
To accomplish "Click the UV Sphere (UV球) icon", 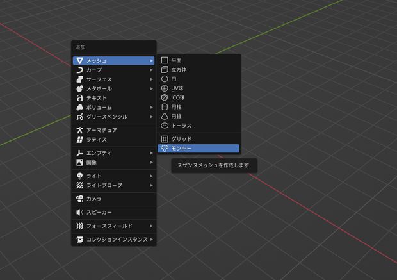I will coord(165,88).
